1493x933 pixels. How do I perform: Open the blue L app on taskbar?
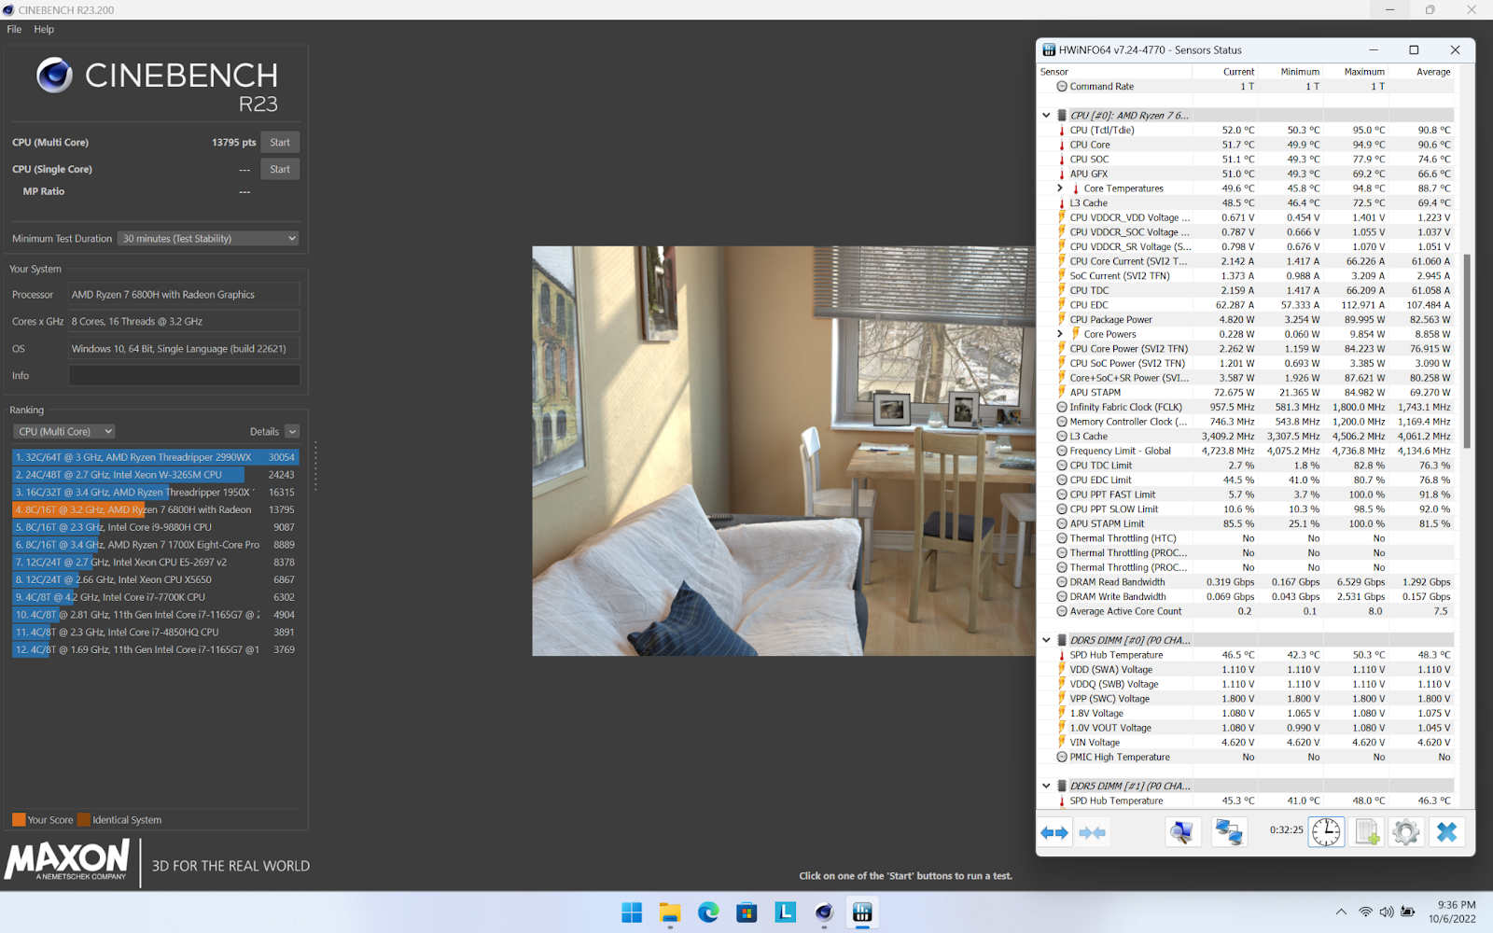tap(785, 912)
